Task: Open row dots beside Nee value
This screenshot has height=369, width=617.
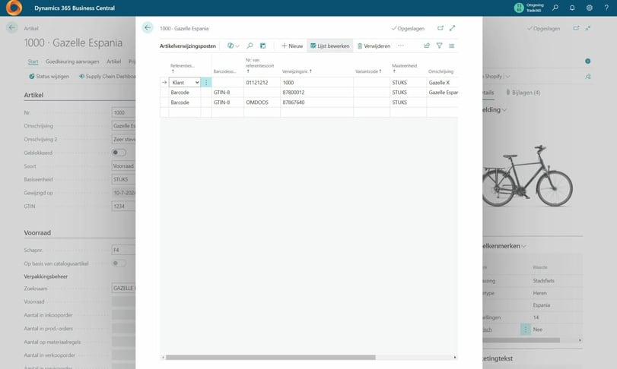Action: [525, 330]
